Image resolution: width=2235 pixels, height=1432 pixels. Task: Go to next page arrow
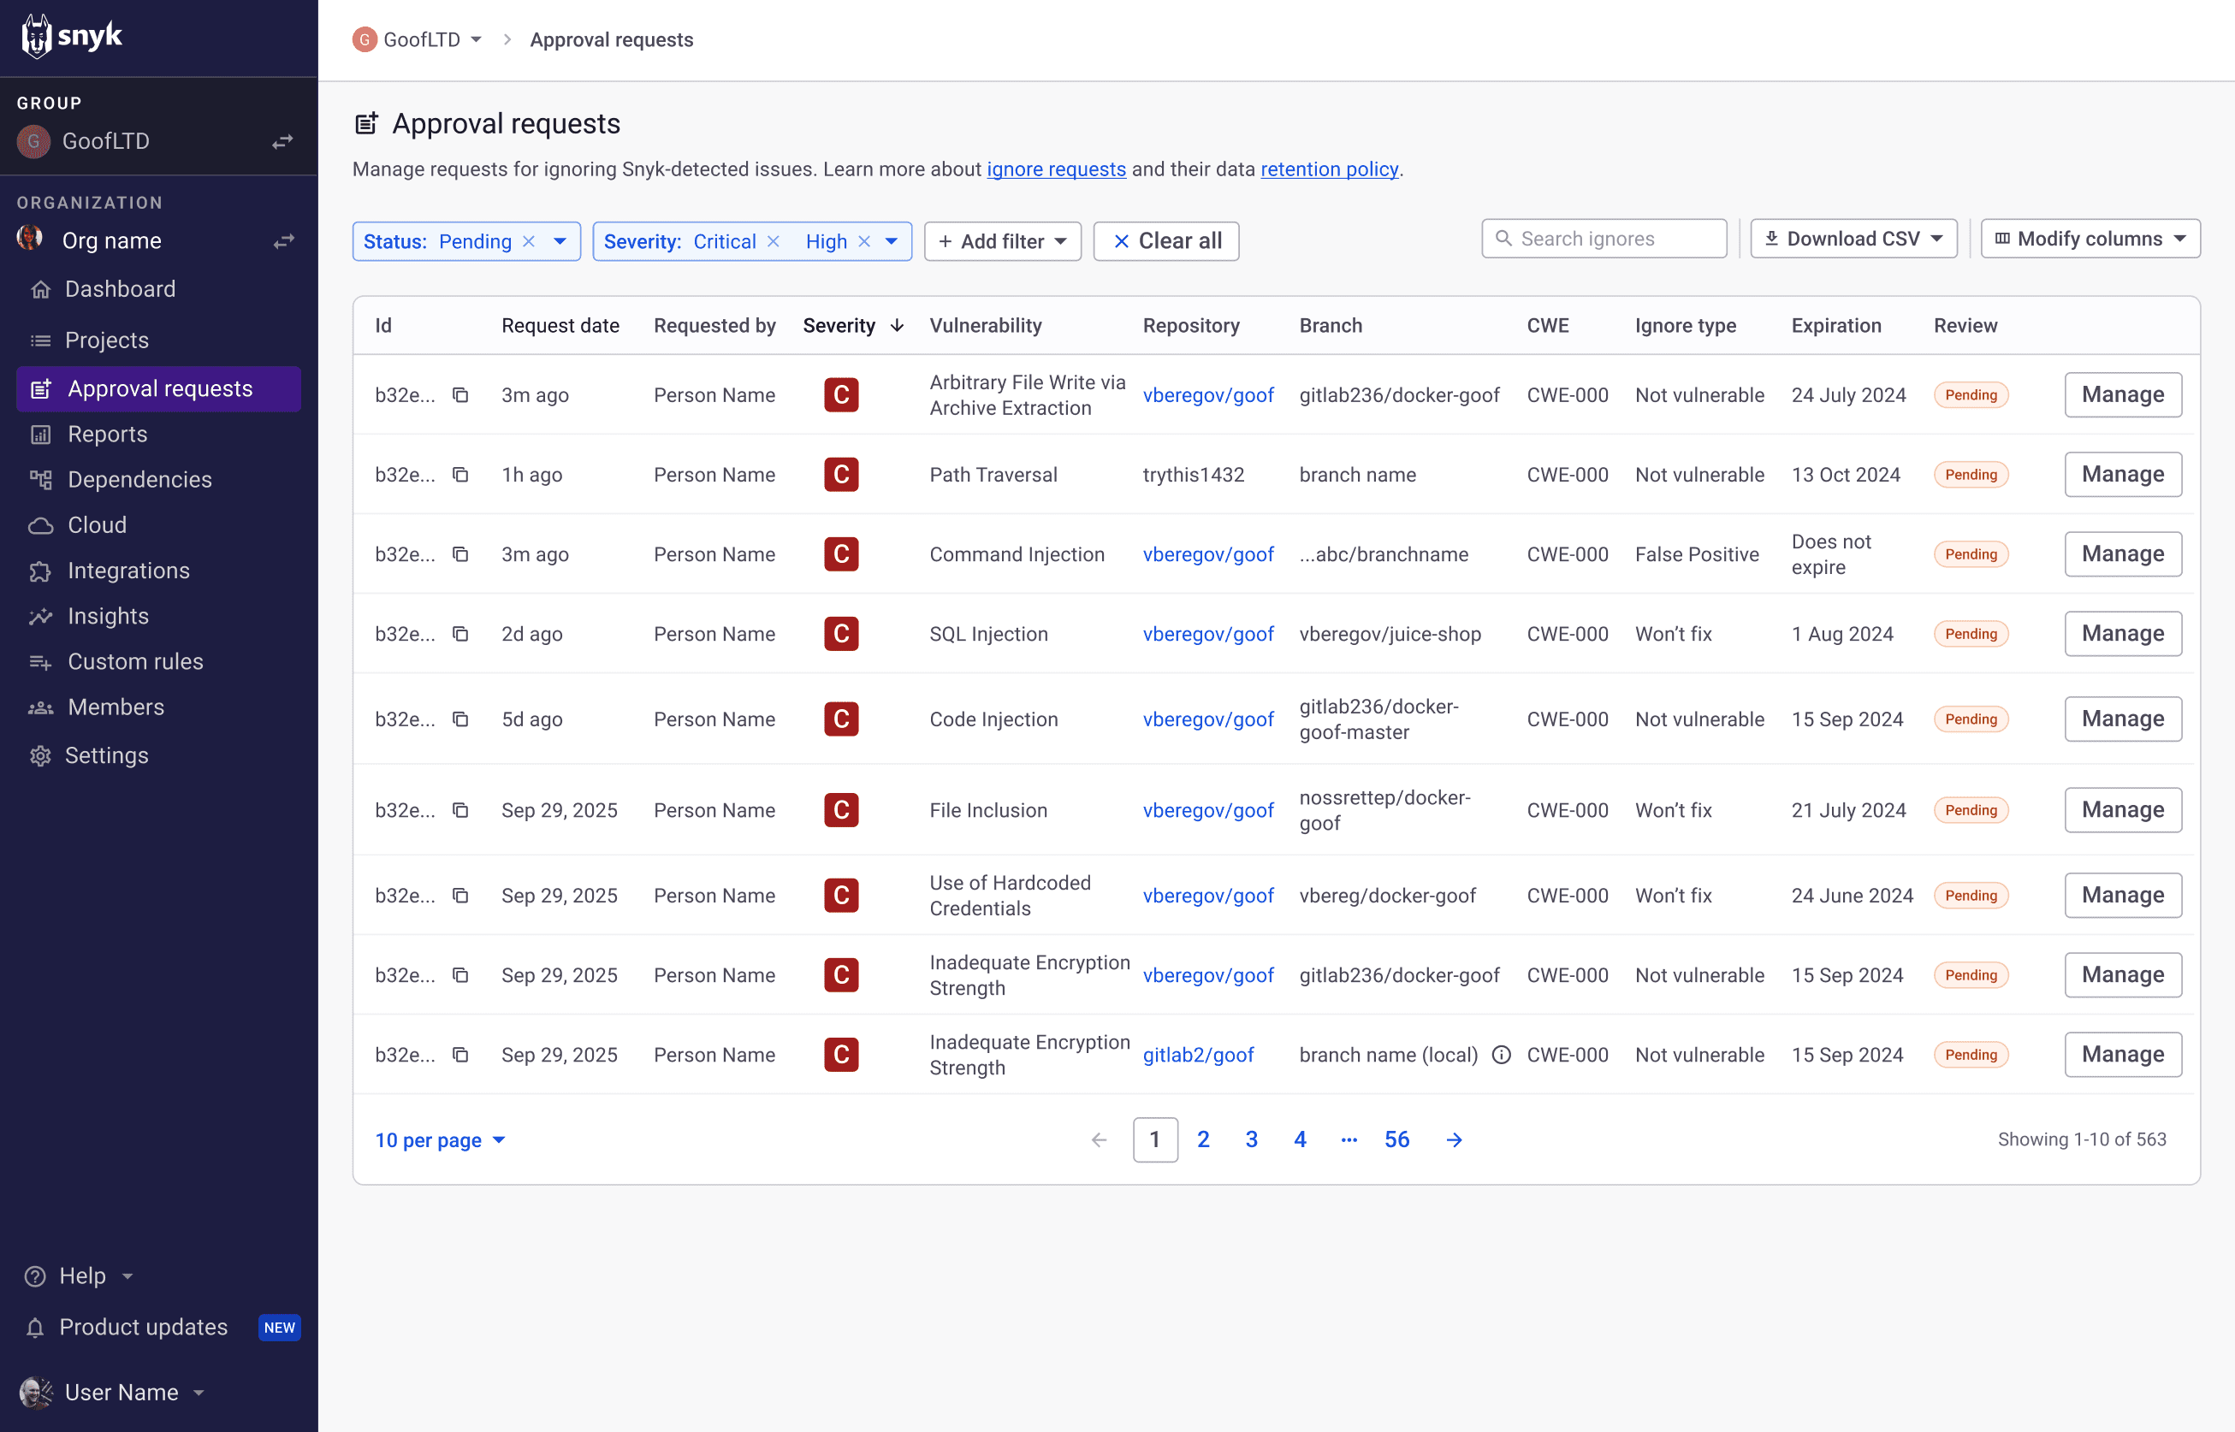coord(1455,1140)
